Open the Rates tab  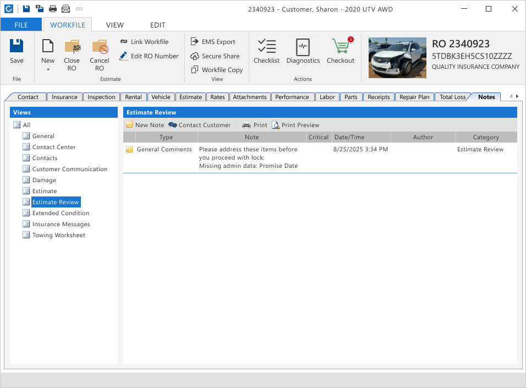click(217, 97)
